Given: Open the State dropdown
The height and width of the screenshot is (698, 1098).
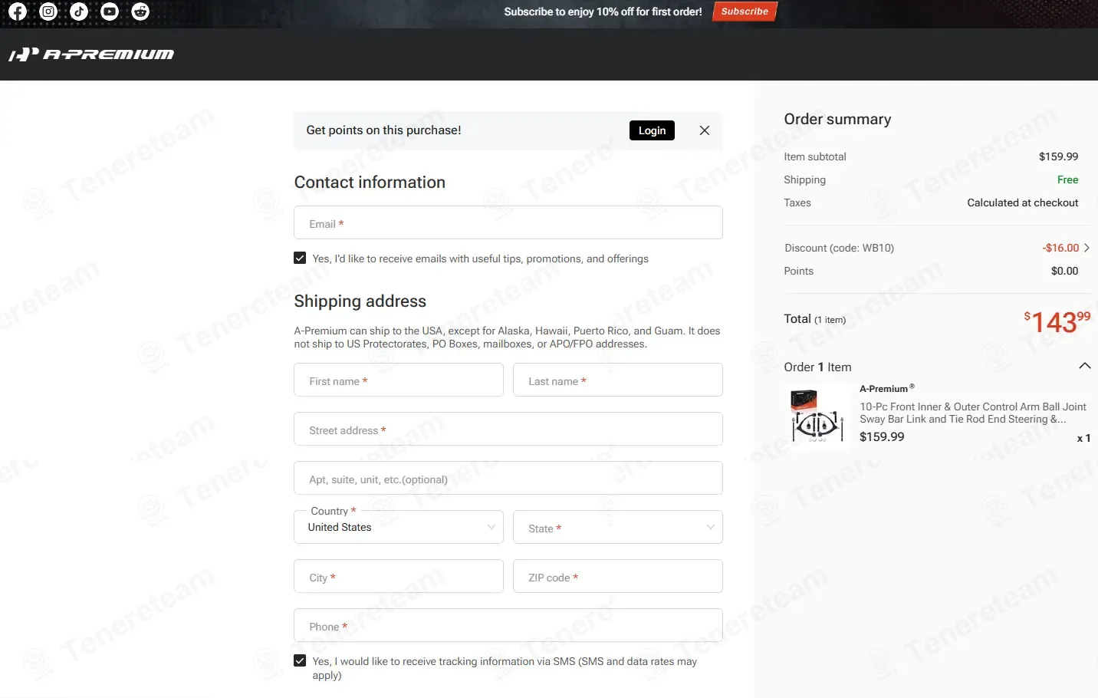Looking at the screenshot, I should 618,527.
